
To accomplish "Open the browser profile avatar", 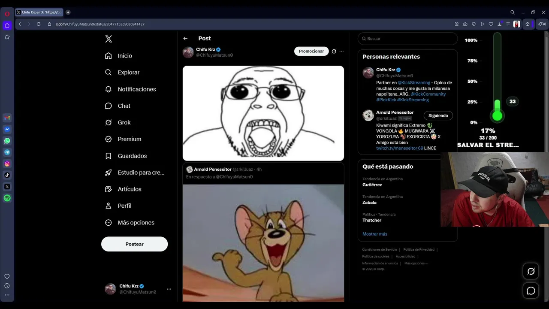I will pos(517,24).
